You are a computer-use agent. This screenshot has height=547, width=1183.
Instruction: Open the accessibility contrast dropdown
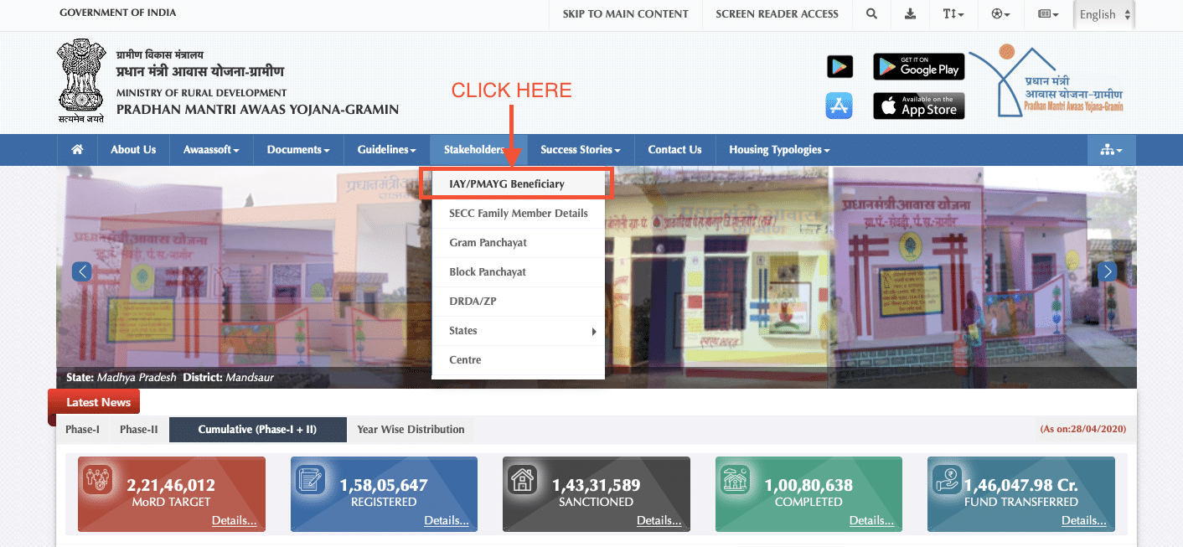1000,14
